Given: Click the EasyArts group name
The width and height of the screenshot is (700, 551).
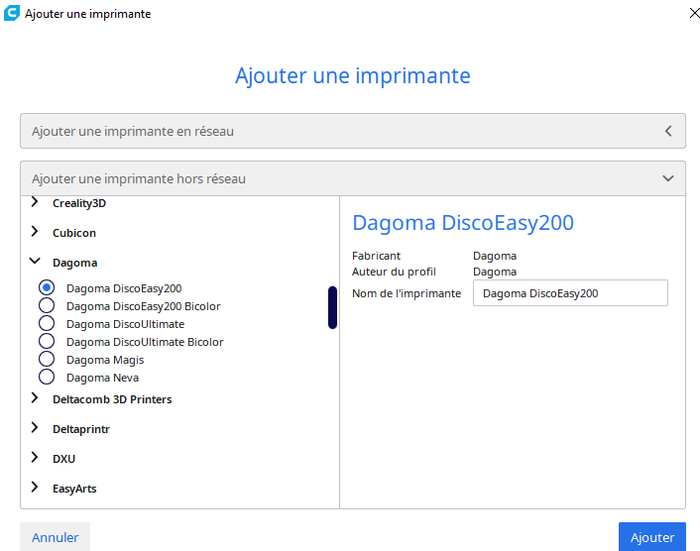Looking at the screenshot, I should (74, 489).
